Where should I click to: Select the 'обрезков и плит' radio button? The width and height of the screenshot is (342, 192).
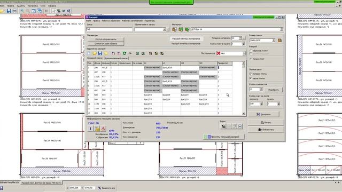click(x=251, y=51)
